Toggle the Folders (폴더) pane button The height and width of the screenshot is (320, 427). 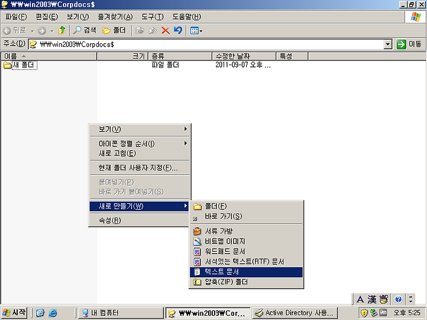pyautogui.click(x=114, y=30)
